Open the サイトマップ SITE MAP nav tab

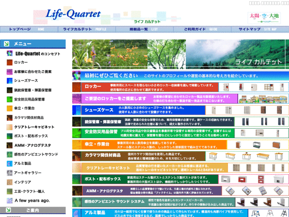260,29
